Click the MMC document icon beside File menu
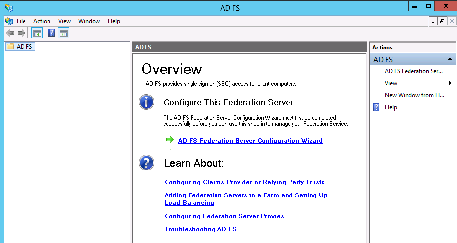This screenshot has width=457, height=243. point(9,21)
